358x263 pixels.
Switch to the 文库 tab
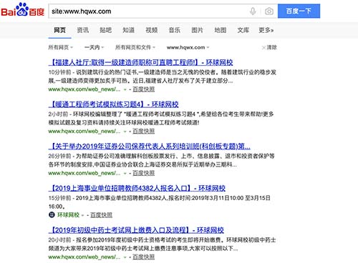point(243,30)
